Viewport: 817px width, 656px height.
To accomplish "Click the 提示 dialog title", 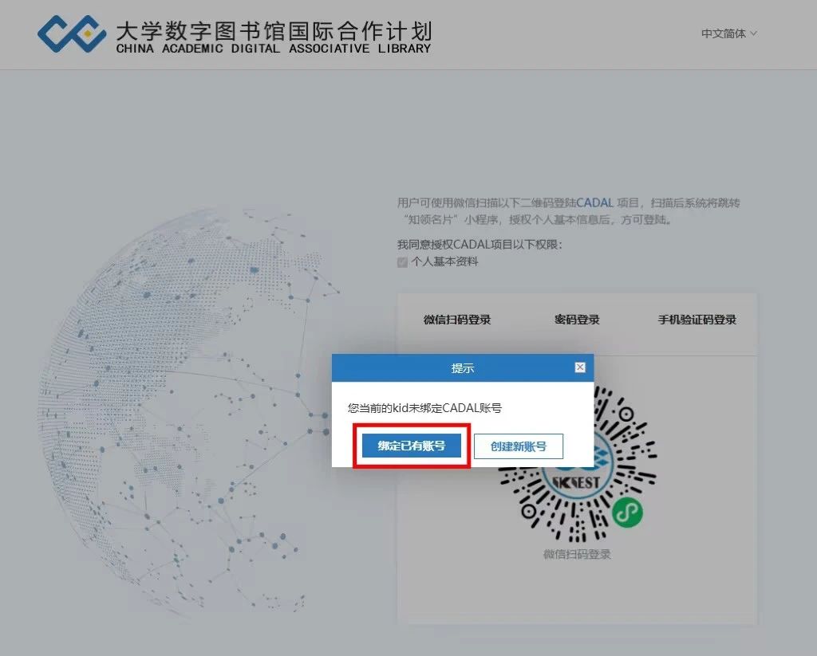I will coord(463,368).
